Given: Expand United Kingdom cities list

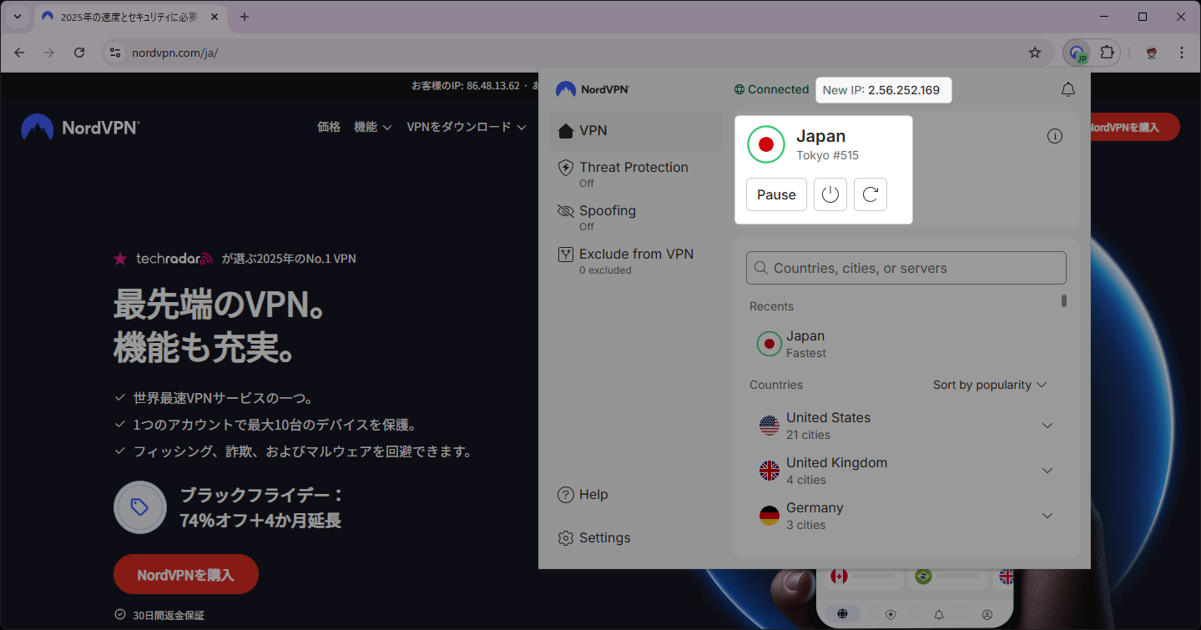Looking at the screenshot, I should click(x=1047, y=471).
